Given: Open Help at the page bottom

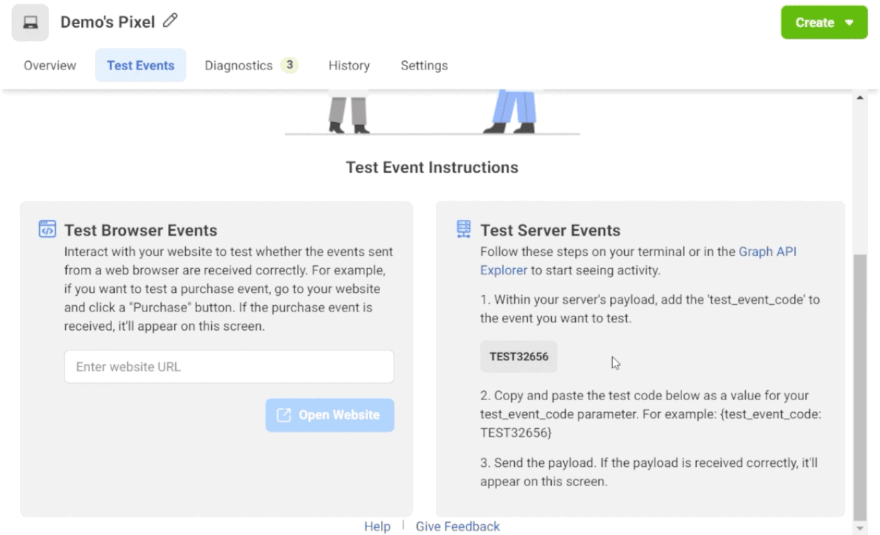Looking at the screenshot, I should [377, 526].
